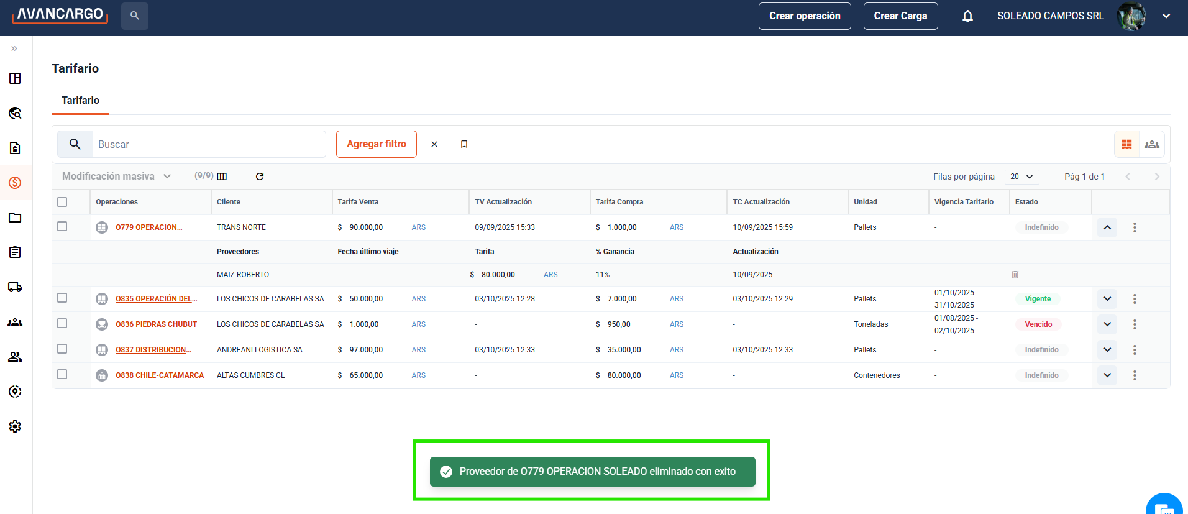Open the Tarifario dollar sidebar icon
The height and width of the screenshot is (514, 1188).
(15, 183)
